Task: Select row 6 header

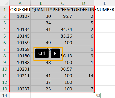Action: pyautogui.click(x=5, y=43)
